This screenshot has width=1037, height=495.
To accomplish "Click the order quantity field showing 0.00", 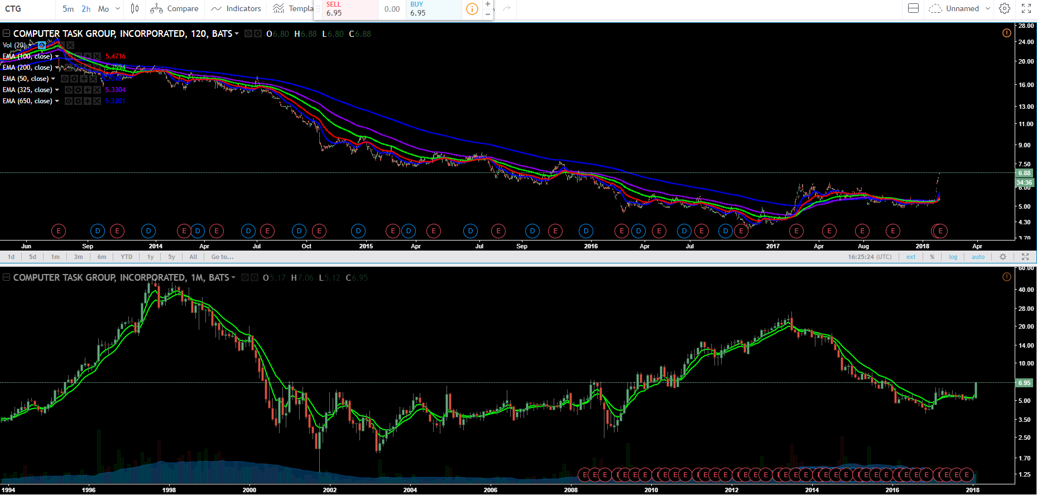I will (x=392, y=9).
